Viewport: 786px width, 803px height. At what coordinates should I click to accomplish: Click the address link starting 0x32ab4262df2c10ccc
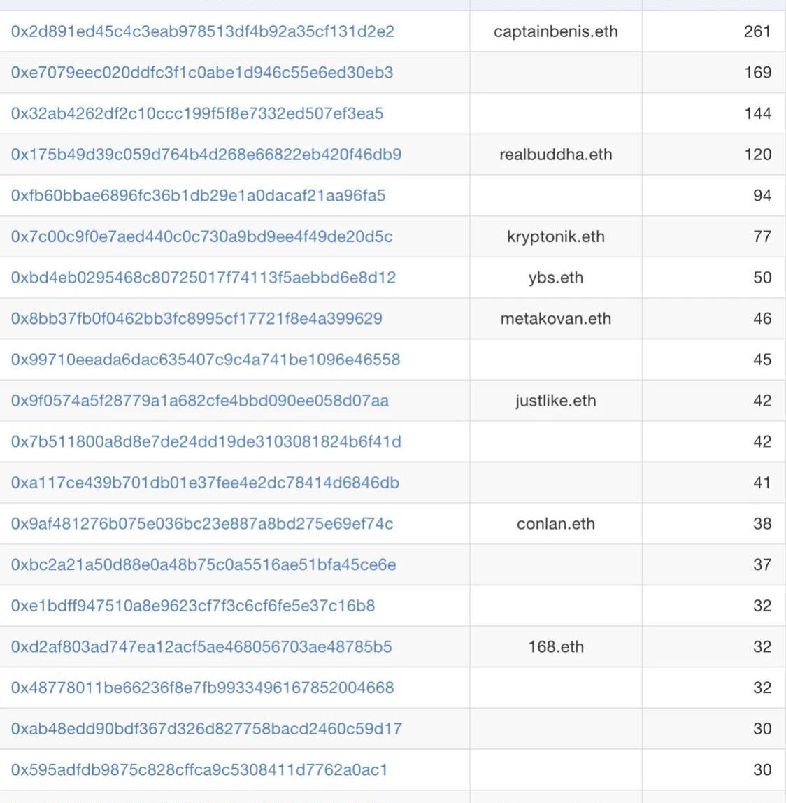point(197,114)
